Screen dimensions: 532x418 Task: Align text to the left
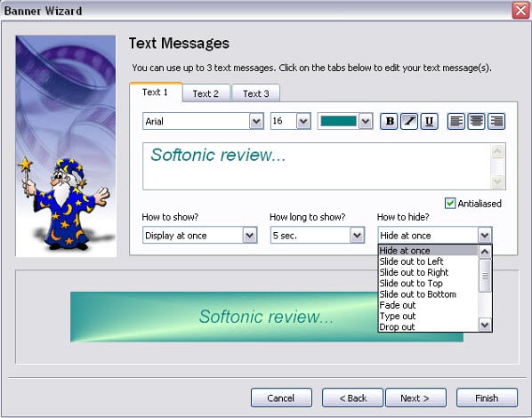[456, 121]
